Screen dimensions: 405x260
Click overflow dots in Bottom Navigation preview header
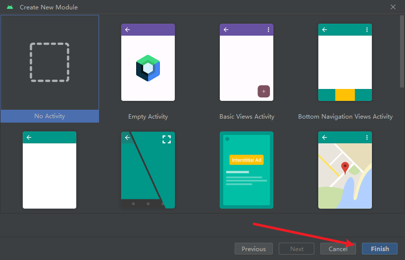(367, 30)
